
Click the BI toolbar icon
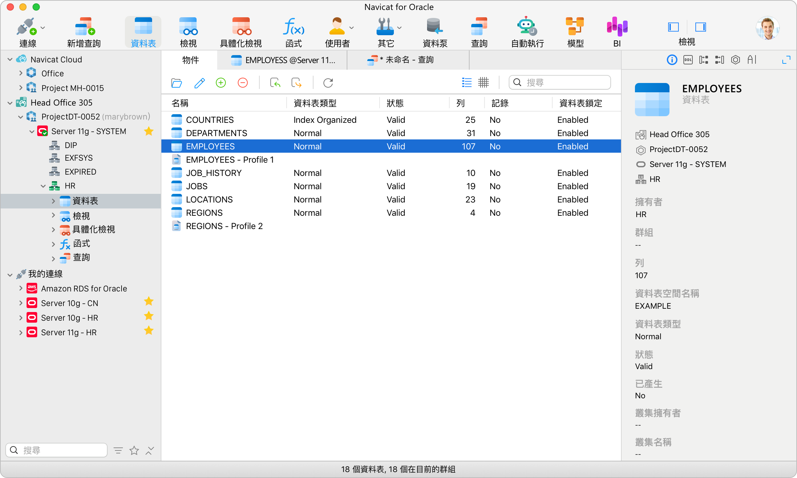617,27
